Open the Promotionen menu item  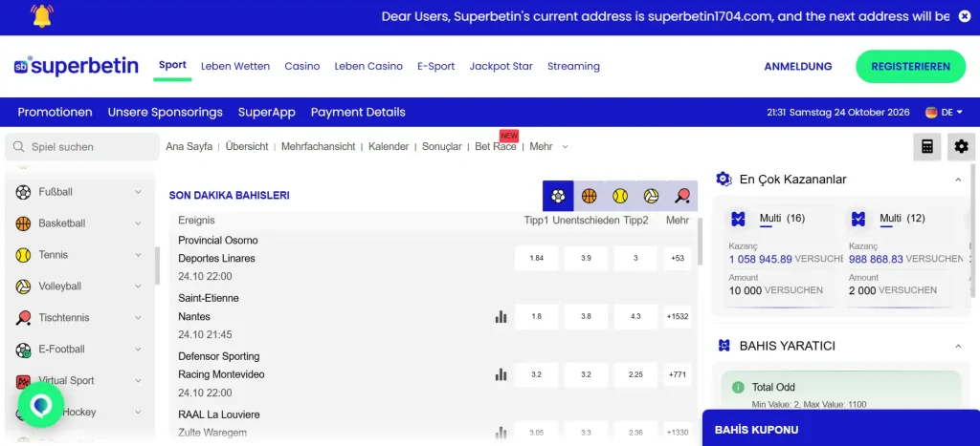click(x=55, y=113)
